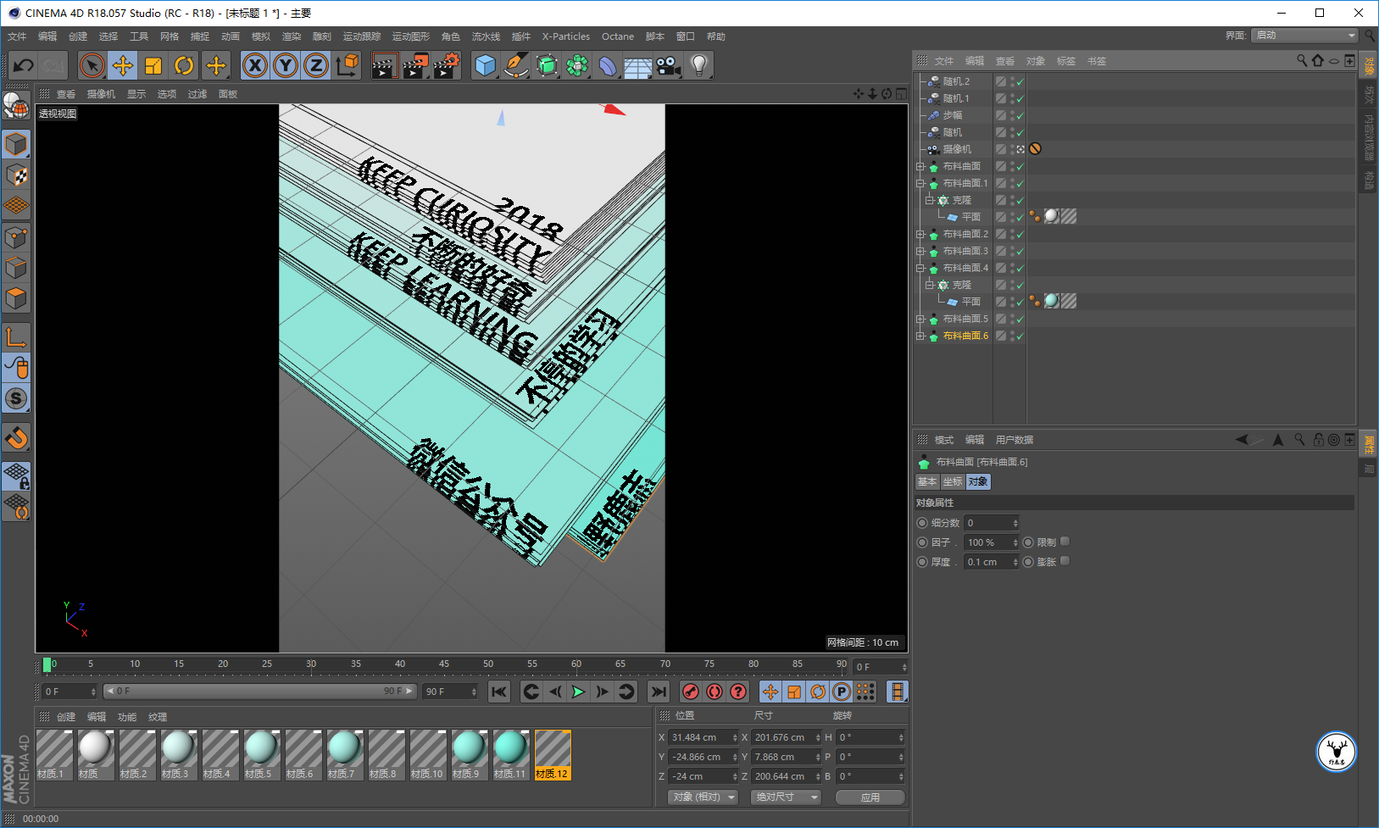Add a Floor environment object

[x=638, y=65]
